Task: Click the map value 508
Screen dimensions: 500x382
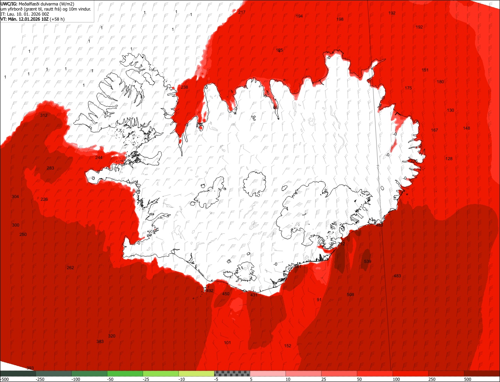Action: [350, 295]
